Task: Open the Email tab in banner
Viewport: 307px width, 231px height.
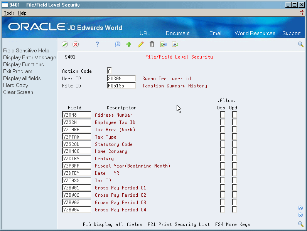Action: (x=216, y=33)
